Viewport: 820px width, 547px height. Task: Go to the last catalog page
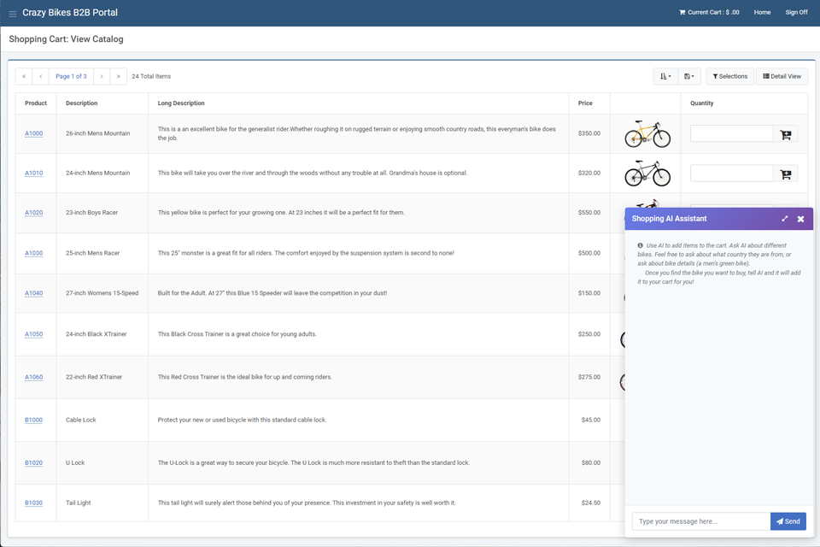117,75
